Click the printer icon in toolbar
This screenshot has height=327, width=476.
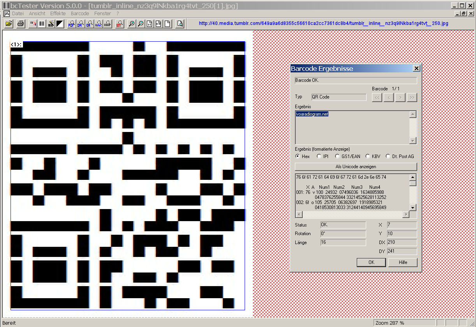(x=21, y=24)
